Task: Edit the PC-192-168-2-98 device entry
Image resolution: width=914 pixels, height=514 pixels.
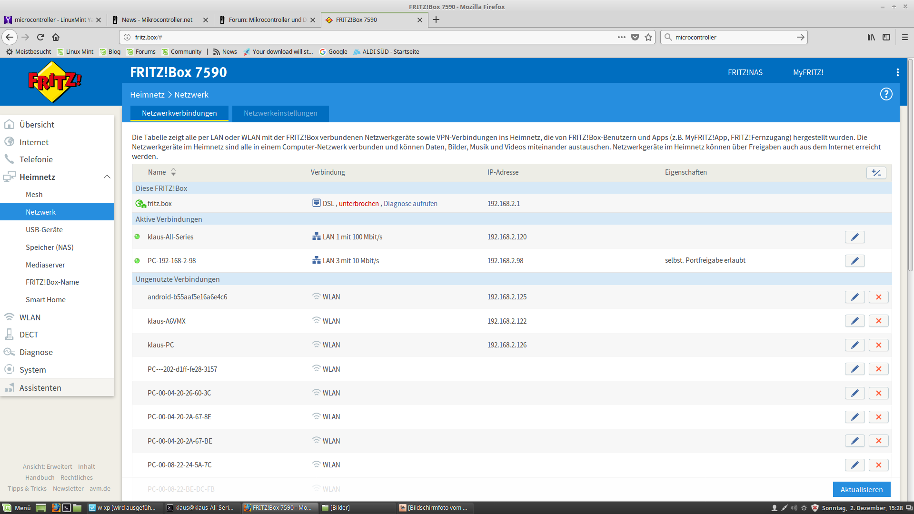Action: point(854,261)
